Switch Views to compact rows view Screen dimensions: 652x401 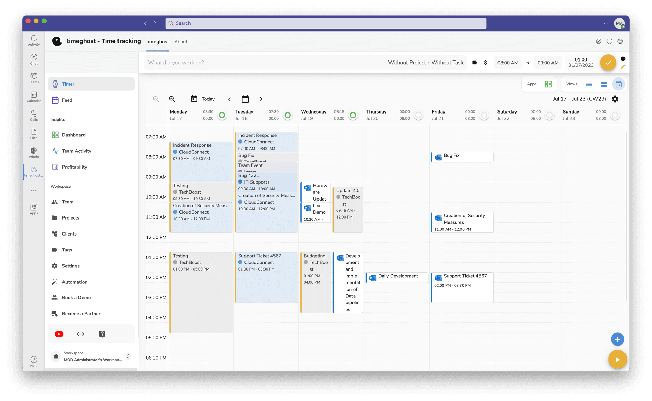(x=604, y=84)
